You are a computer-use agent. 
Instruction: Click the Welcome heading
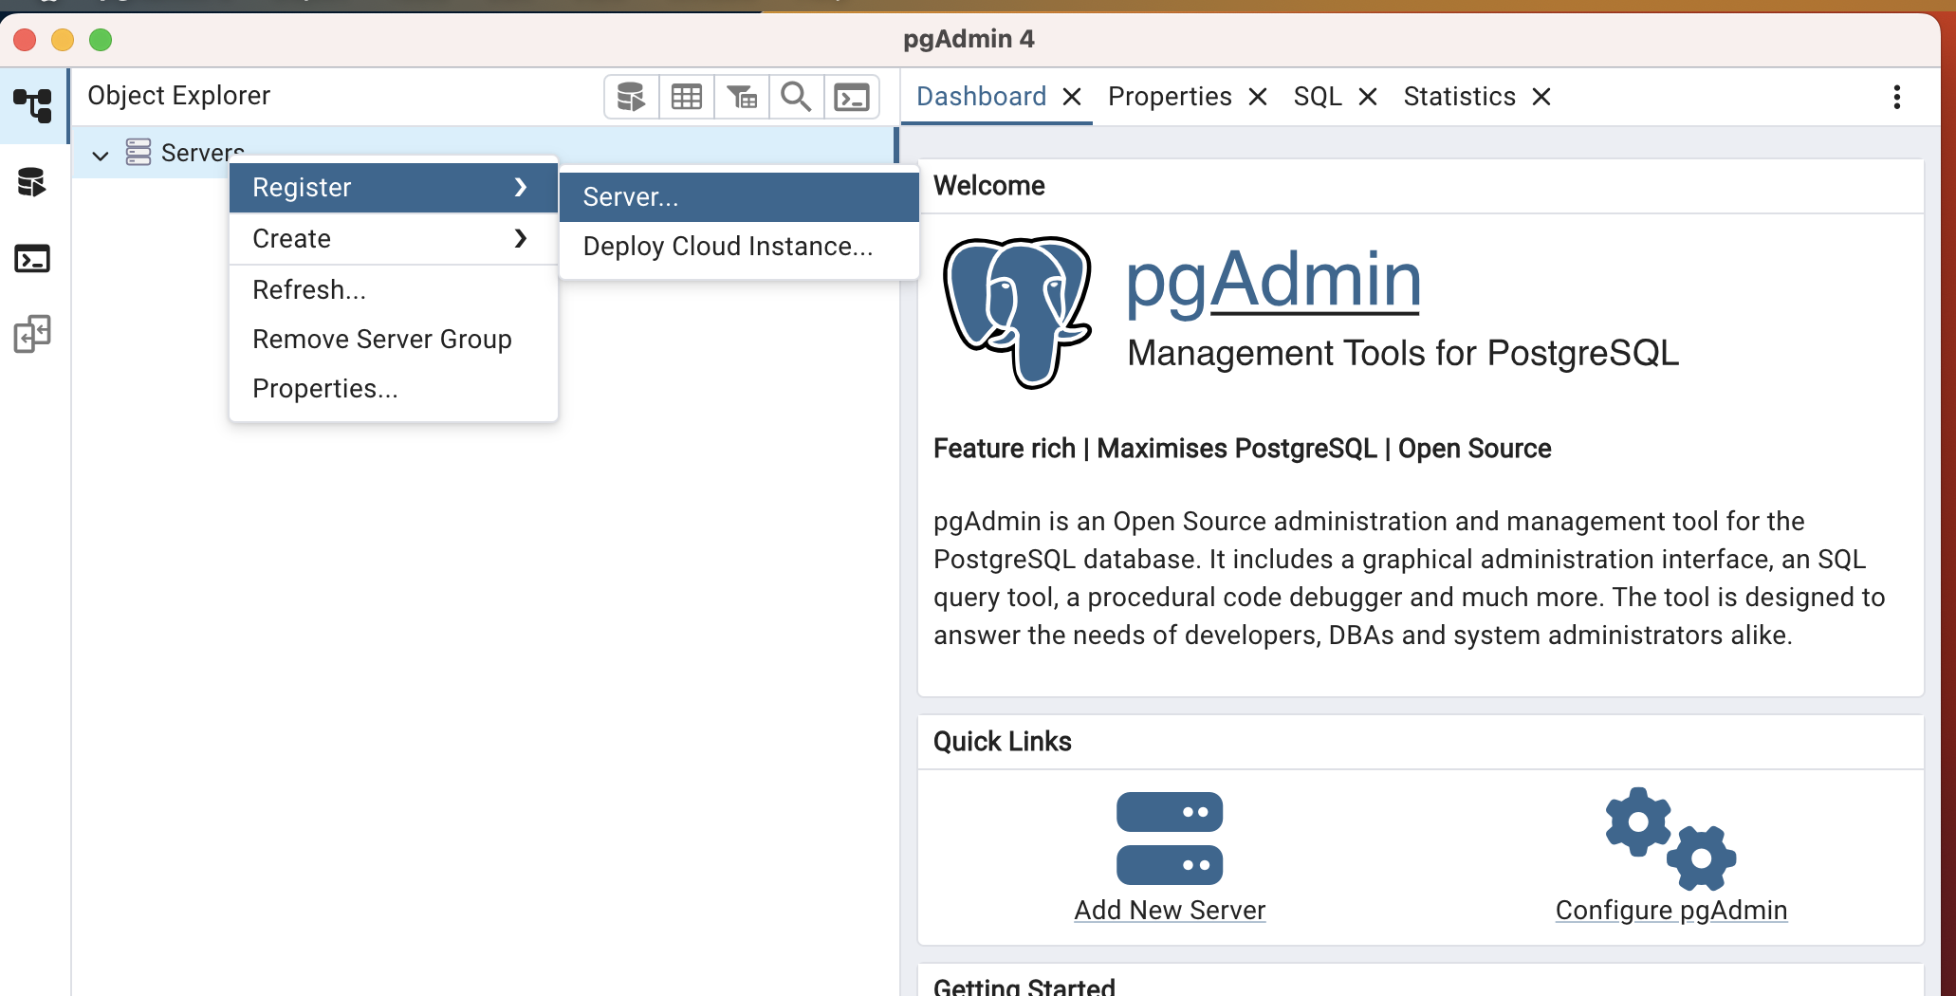(x=989, y=186)
